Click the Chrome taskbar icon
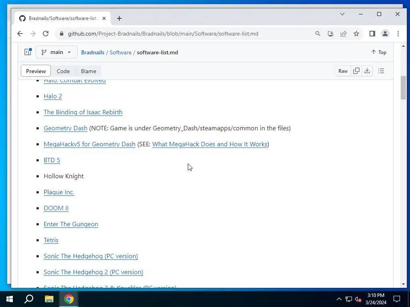The width and height of the screenshot is (410, 307). (x=69, y=299)
